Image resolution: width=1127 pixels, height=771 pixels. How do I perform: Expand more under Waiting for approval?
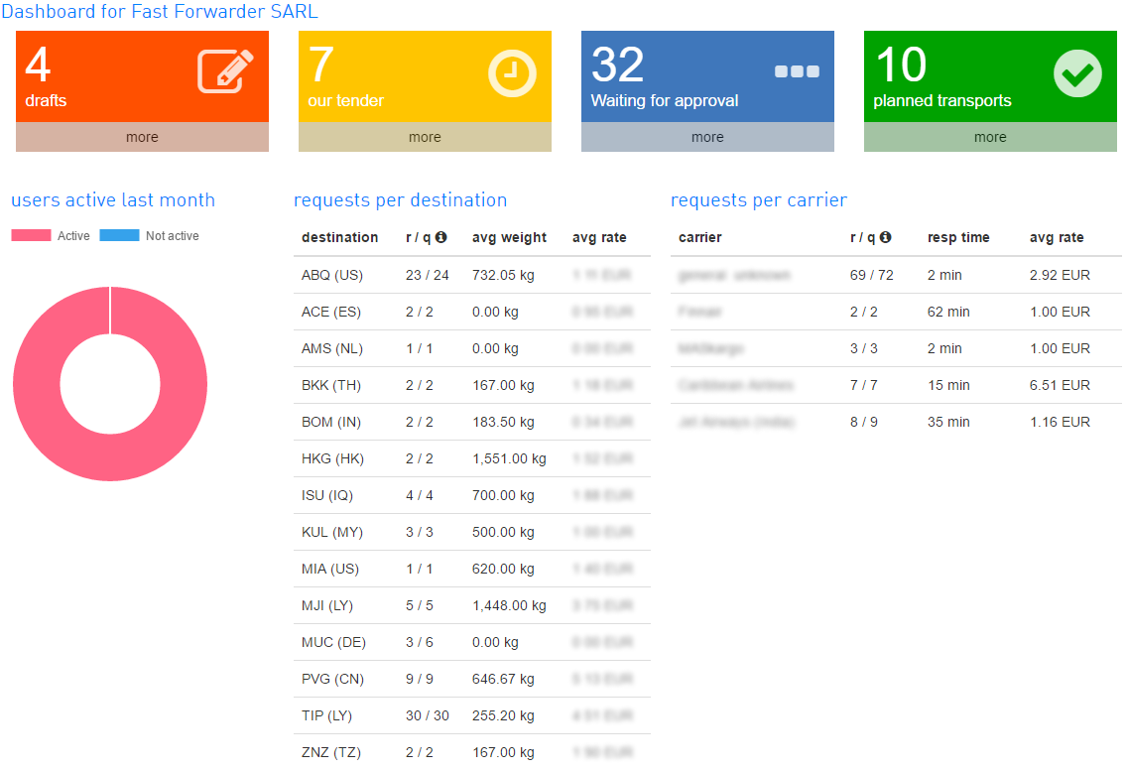(x=707, y=138)
